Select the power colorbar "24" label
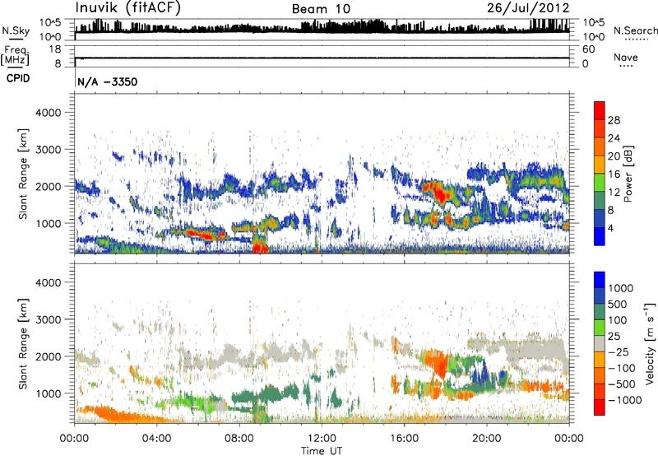The height and width of the screenshot is (456, 658). [614, 138]
